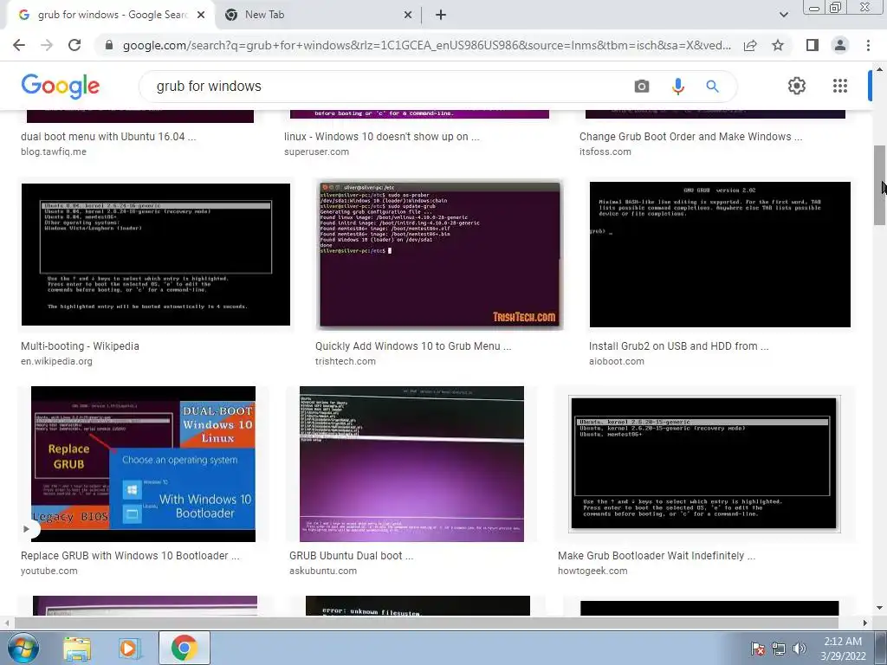Click the browser forward arrow
Image resolution: width=887 pixels, height=665 pixels.
point(47,45)
